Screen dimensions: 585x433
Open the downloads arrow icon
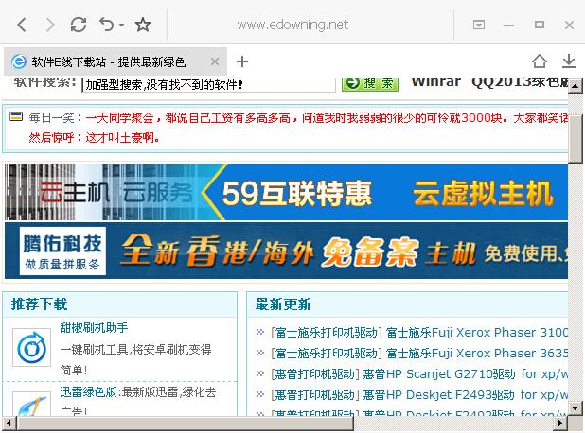(x=568, y=61)
